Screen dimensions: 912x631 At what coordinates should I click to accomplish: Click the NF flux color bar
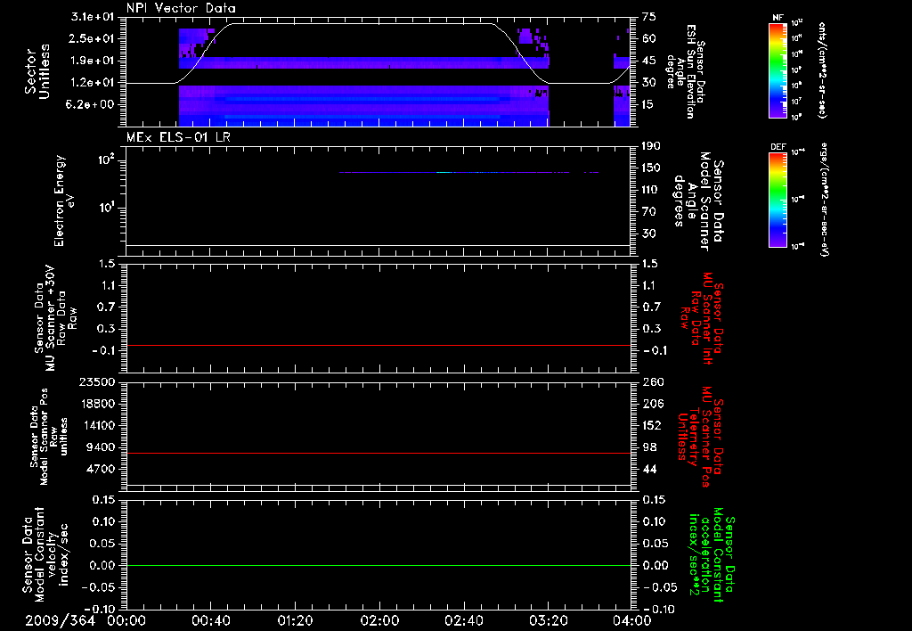click(778, 70)
